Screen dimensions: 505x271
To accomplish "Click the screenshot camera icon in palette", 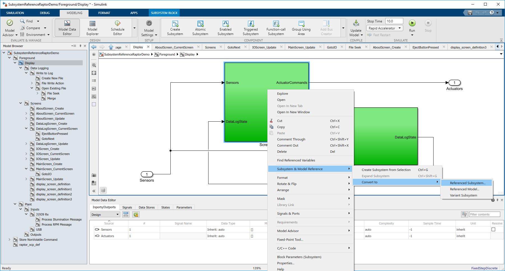I will [x=94, y=175].
